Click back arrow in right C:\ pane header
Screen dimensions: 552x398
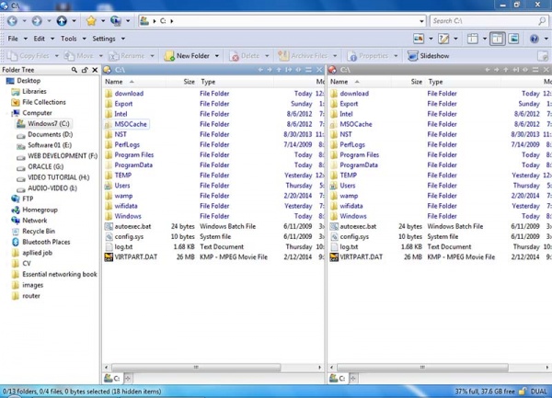(488, 70)
